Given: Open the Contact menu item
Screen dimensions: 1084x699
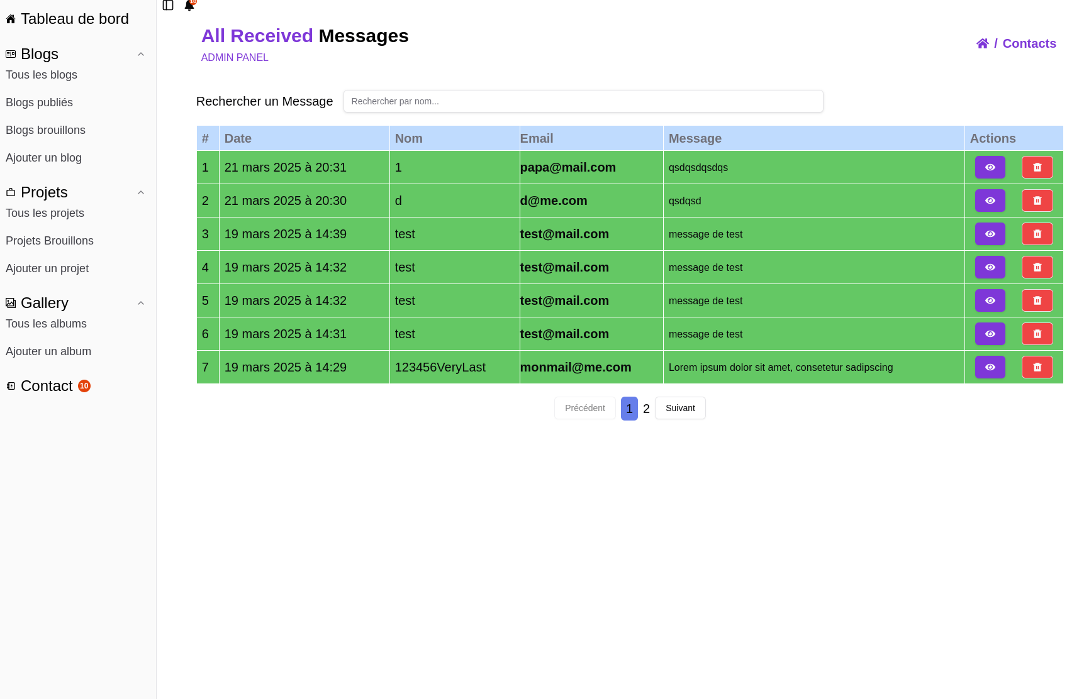Looking at the screenshot, I should [47, 386].
